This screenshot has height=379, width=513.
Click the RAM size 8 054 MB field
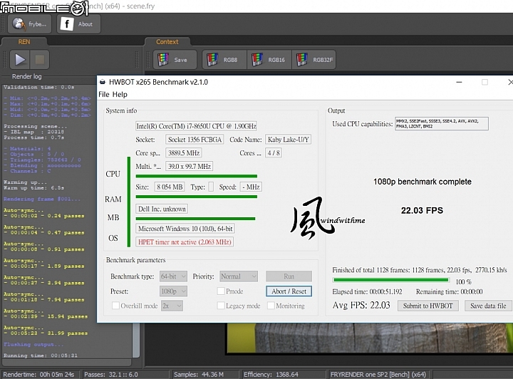170,187
